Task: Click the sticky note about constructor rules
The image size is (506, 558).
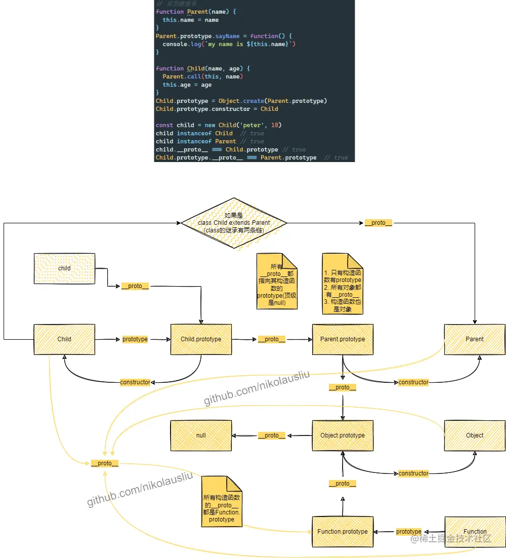Action: [343, 284]
